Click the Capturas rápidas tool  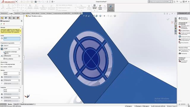[x=94, y=7]
